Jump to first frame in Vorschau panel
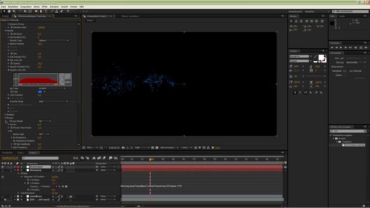This screenshot has width=370, height=208. point(332,47)
